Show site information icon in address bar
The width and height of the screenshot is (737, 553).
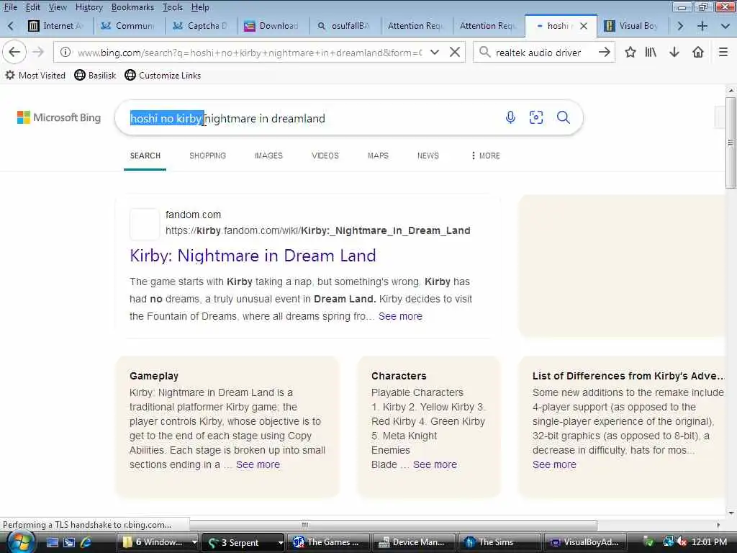tap(65, 52)
